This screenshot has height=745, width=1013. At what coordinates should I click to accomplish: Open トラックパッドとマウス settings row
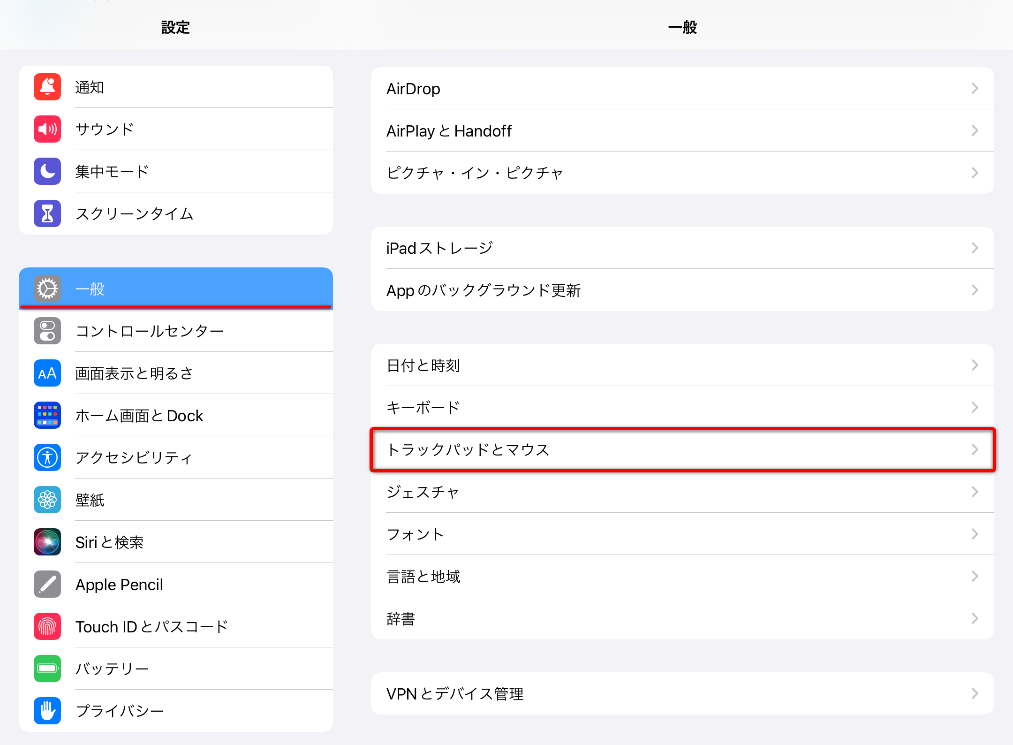click(682, 449)
